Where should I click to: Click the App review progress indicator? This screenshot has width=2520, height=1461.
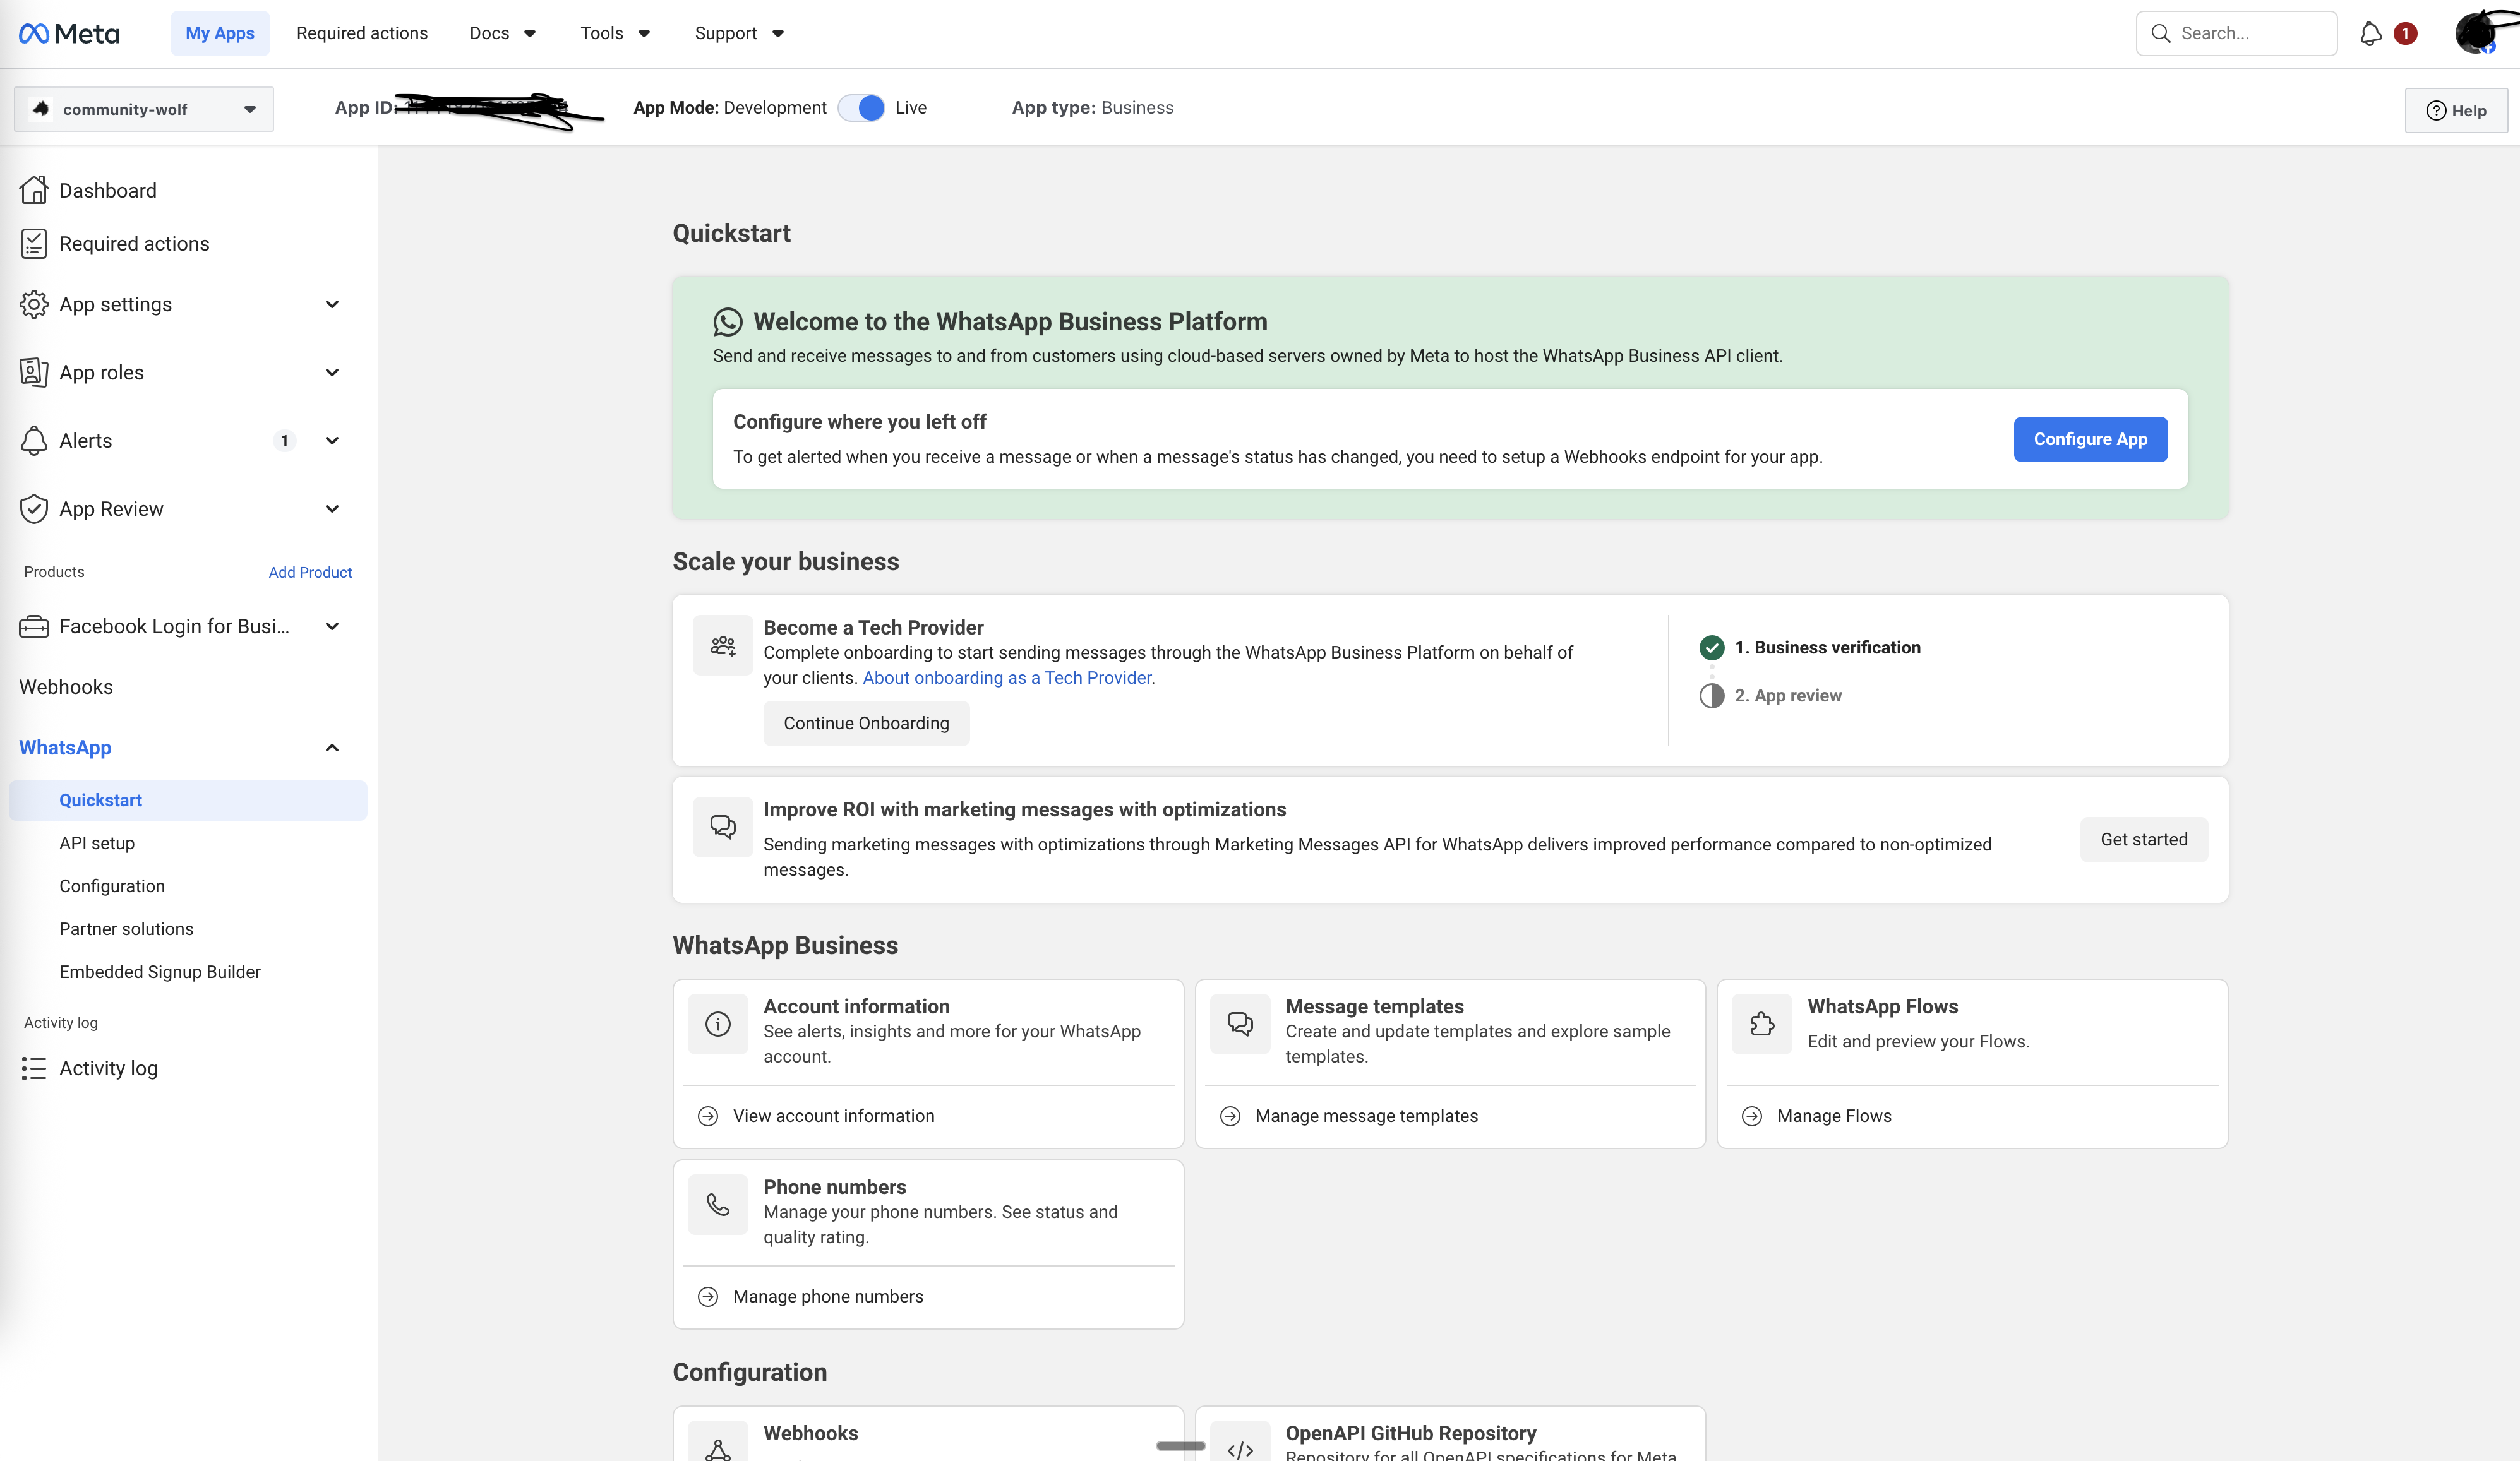(x=1712, y=695)
